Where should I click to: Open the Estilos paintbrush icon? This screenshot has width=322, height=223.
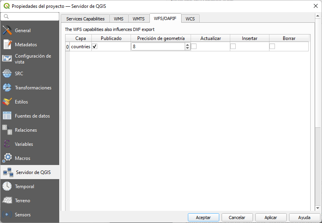point(7,102)
